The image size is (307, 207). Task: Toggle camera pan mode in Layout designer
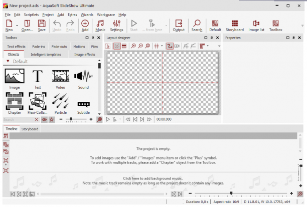[177, 46]
